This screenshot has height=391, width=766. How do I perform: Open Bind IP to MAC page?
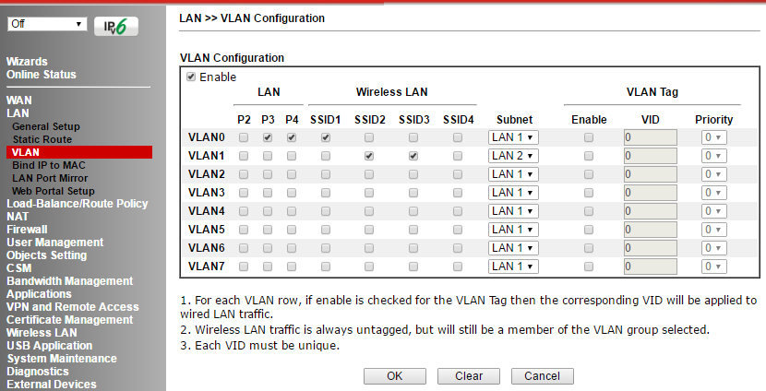49,165
